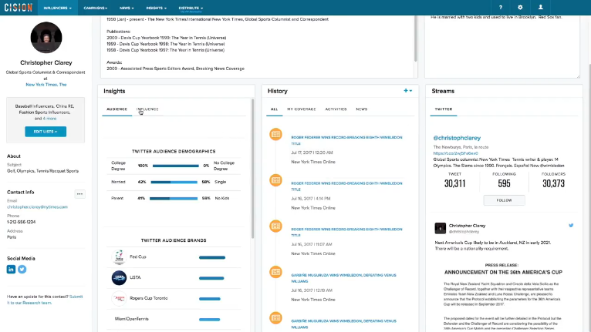Open the help question mark icon
This screenshot has height=332, width=591.
point(501,8)
